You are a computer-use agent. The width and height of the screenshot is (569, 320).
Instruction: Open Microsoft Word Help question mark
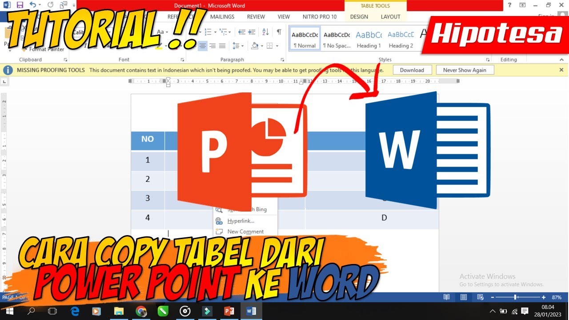pos(509,5)
